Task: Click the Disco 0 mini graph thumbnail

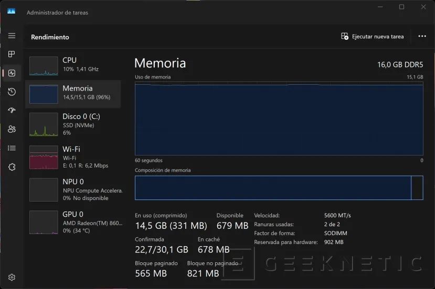Action: (44, 124)
